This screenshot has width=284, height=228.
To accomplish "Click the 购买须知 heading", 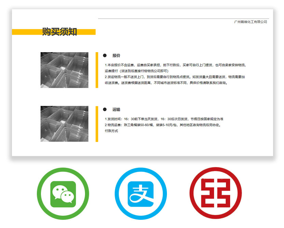I will [x=60, y=32].
